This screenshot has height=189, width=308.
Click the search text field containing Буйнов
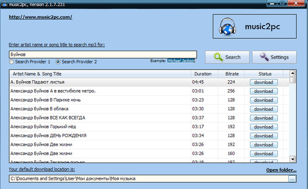point(103,55)
